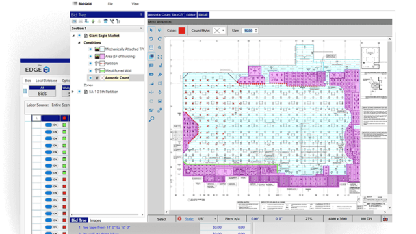Switch to the Acoustic Count TakeOff tab
The height and width of the screenshot is (234, 416).
pyautogui.click(x=166, y=14)
